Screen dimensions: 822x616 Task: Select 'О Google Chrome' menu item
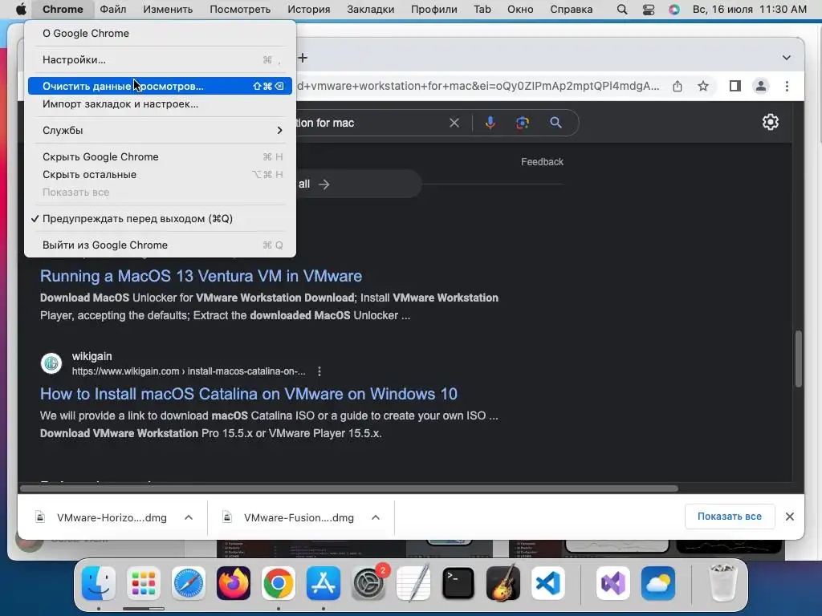158,34
